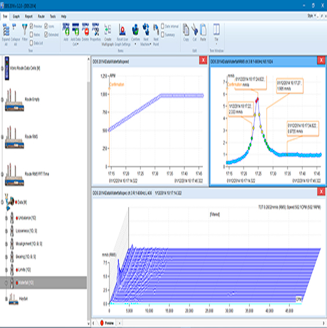Viewport: 327px width, 328px height.
Task: Select the Waterfall tree item
Action: tap(43, 283)
